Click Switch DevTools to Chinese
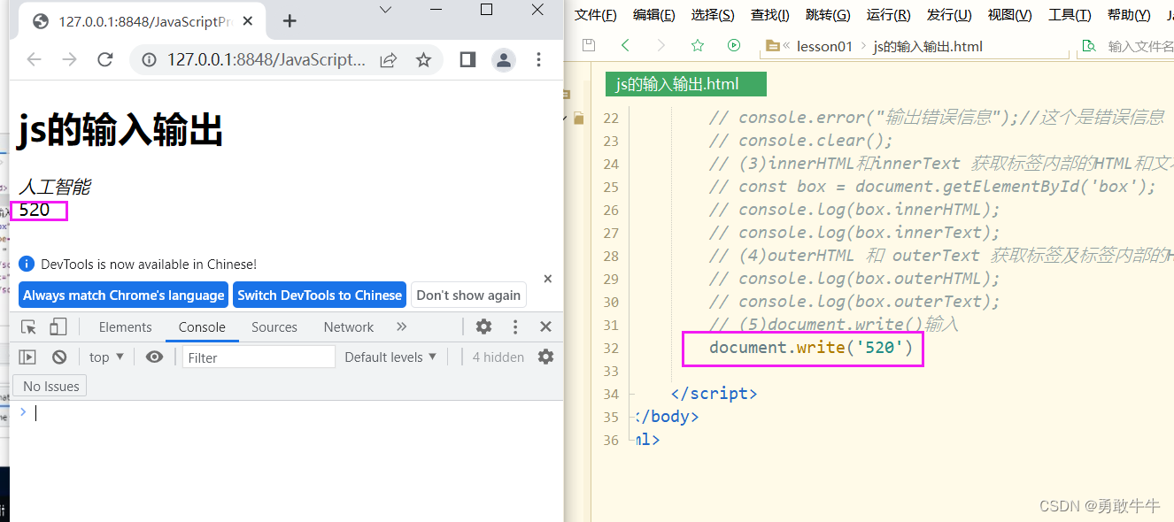1174x522 pixels. tap(320, 295)
